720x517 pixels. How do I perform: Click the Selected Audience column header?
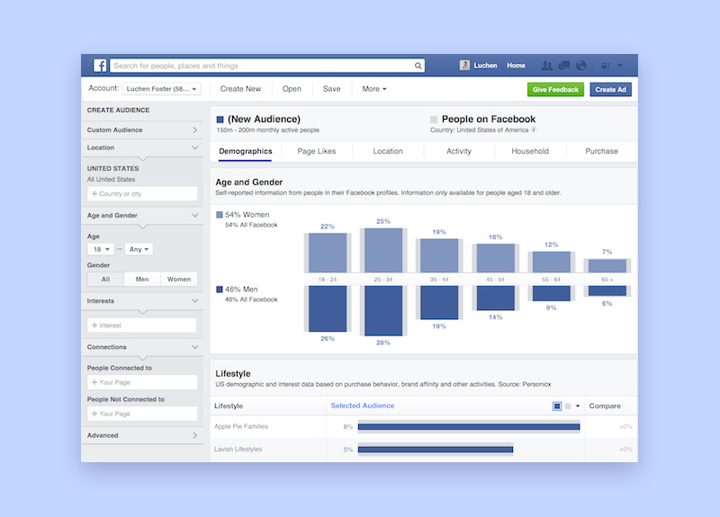[x=363, y=406]
